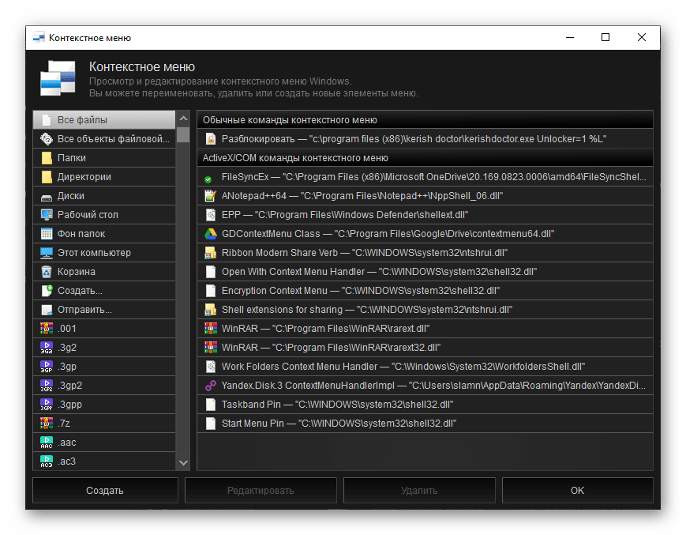
Task: Click the recycle bin icon for 'Корзина'
Action: 47,271
